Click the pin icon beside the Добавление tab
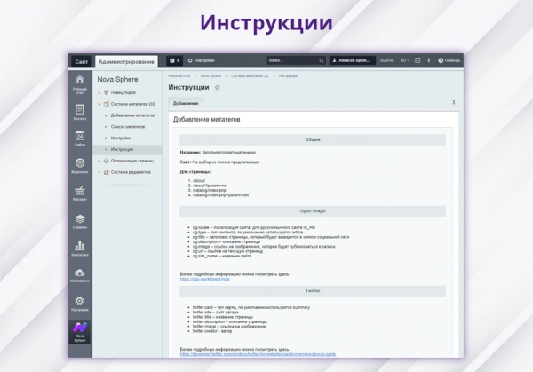 (453, 103)
